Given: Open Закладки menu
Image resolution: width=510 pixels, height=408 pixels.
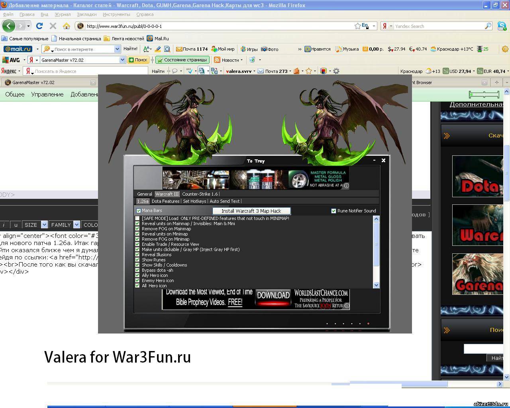Looking at the screenshot, I should [x=86, y=14].
